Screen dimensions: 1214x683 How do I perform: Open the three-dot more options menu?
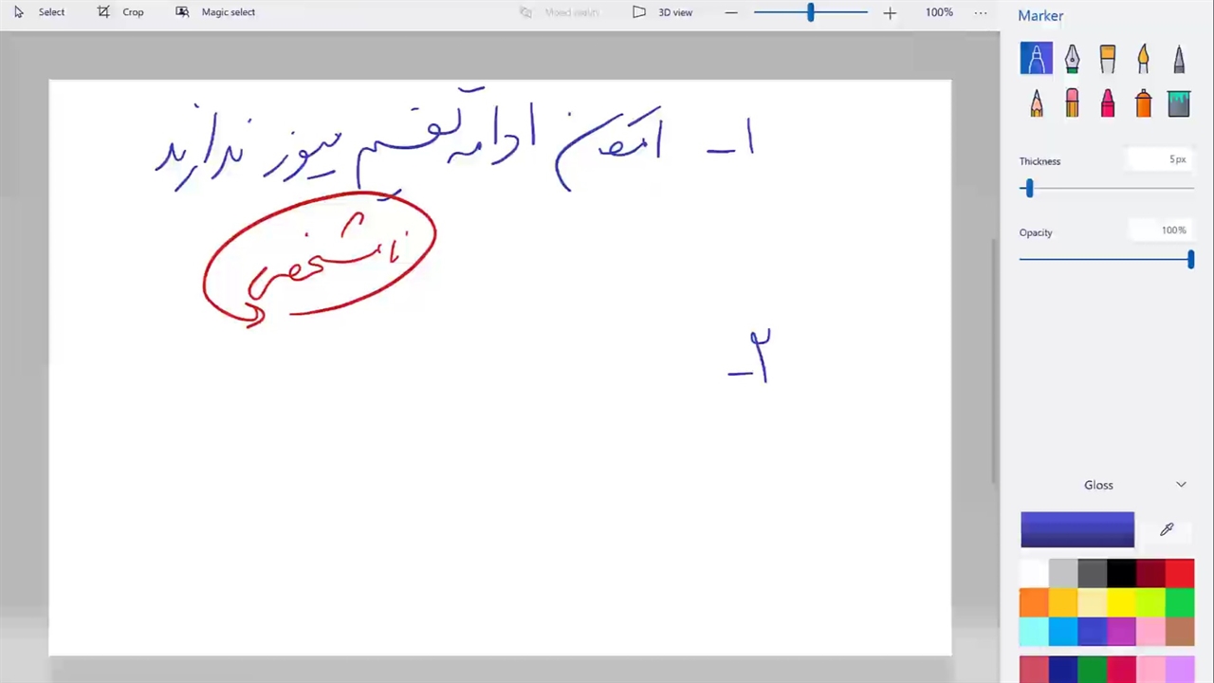[981, 12]
